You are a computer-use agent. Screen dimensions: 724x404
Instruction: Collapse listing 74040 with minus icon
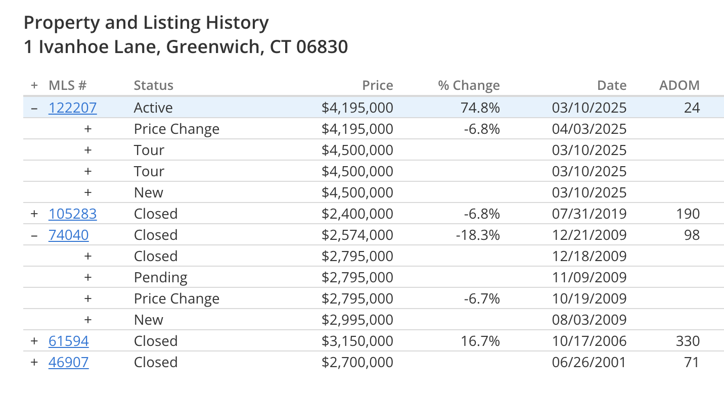click(34, 235)
